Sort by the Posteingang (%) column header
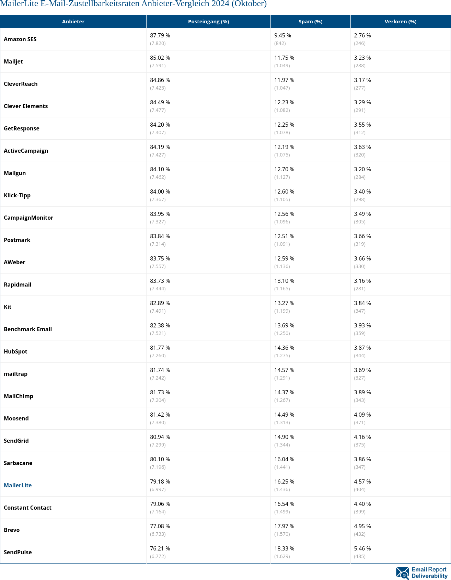Screen dimensions: 451x580 click(x=208, y=22)
